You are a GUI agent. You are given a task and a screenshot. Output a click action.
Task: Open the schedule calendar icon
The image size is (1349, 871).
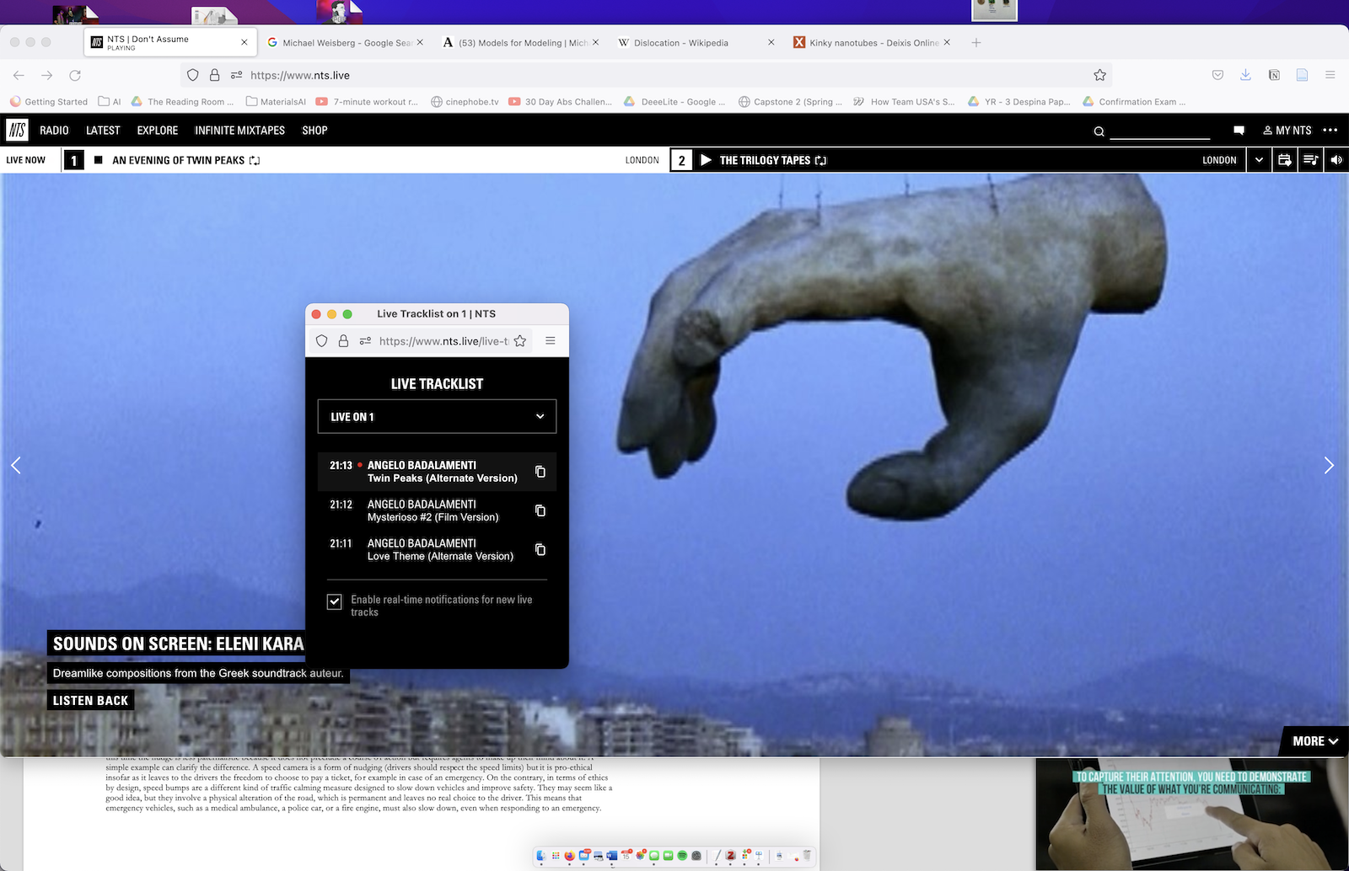tap(1284, 160)
